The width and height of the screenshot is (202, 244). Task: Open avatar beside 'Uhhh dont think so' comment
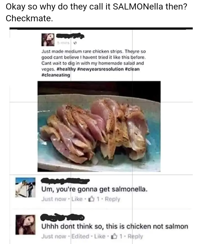26,225
